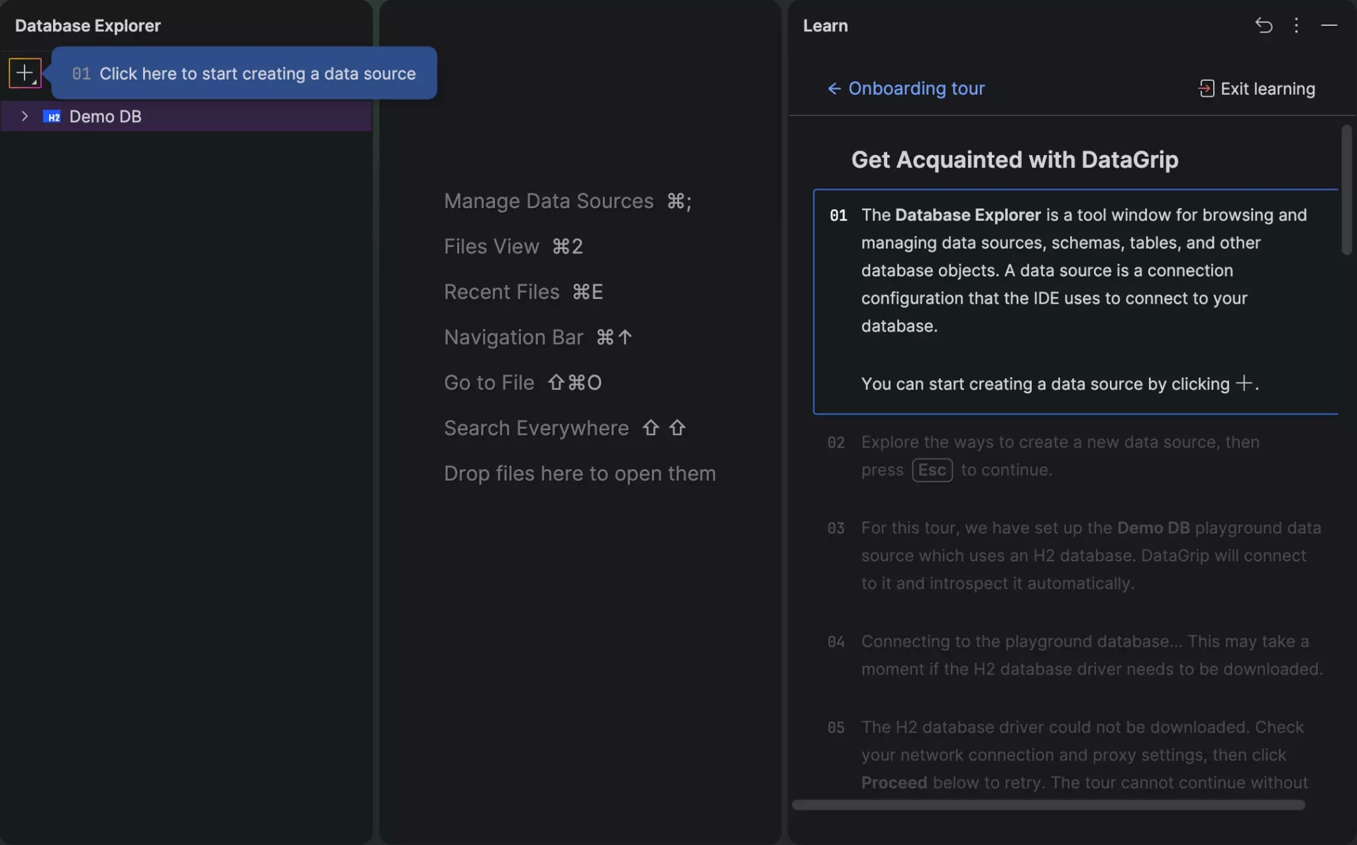1357x845 pixels.
Task: Click the Esc key badge in step 02
Action: pos(932,470)
